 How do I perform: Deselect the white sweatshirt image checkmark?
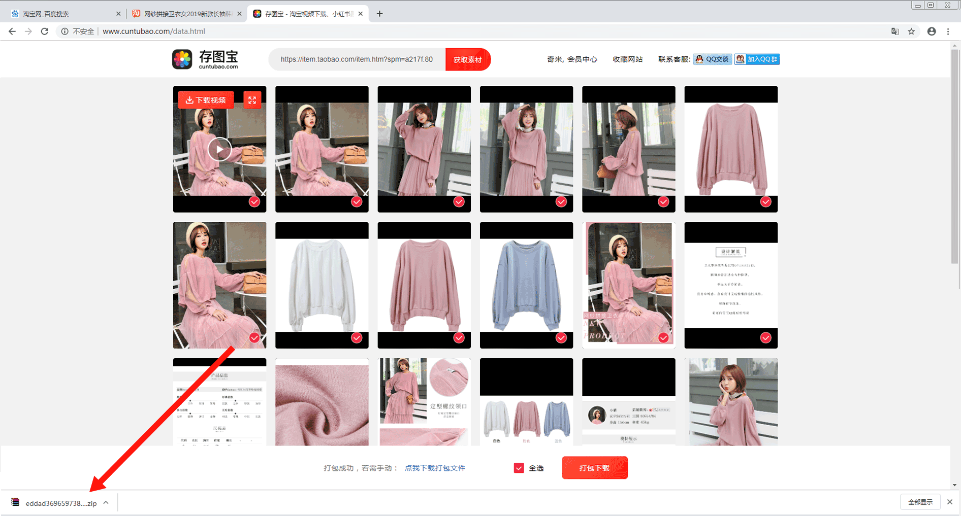pos(357,338)
